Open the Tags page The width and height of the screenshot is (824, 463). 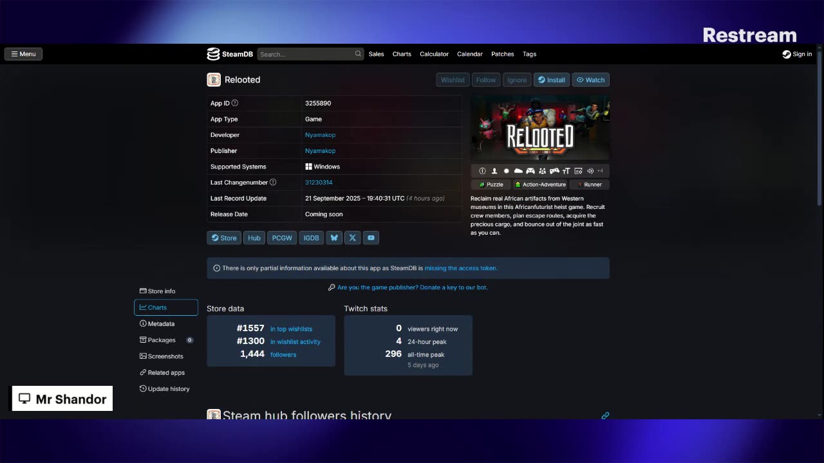tap(529, 54)
